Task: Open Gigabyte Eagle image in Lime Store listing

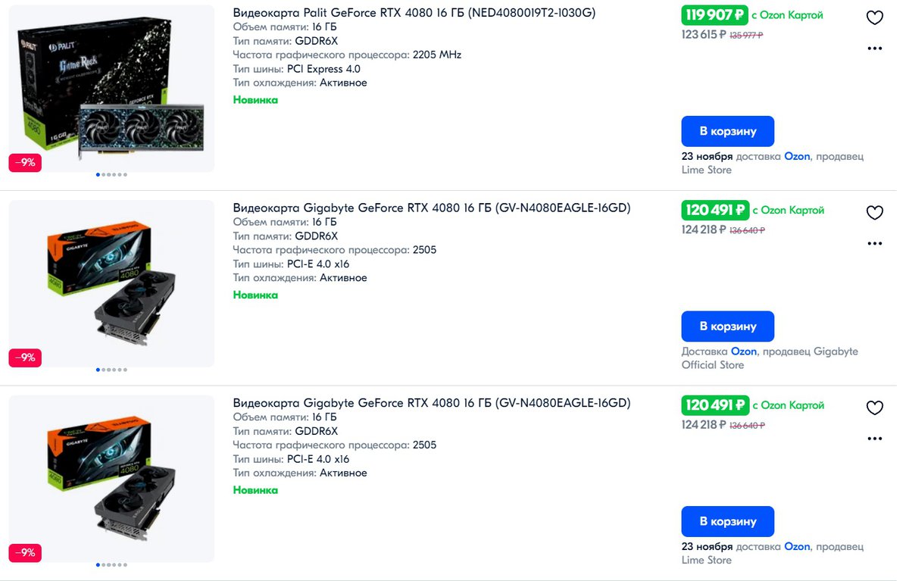Action: (111, 479)
